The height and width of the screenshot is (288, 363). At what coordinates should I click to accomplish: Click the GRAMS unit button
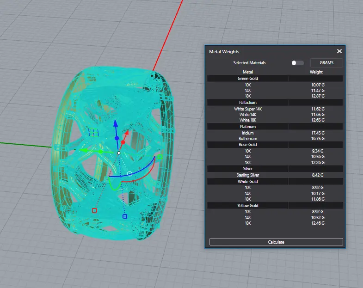(326, 63)
